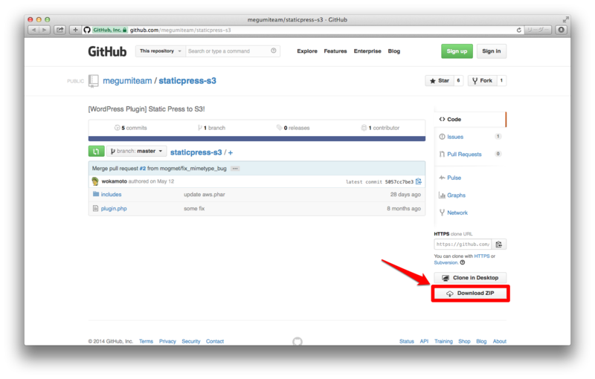This screenshot has width=595, height=379.
Task: Open the Safari downloads icon at toolbar end
Action: [x=562, y=30]
